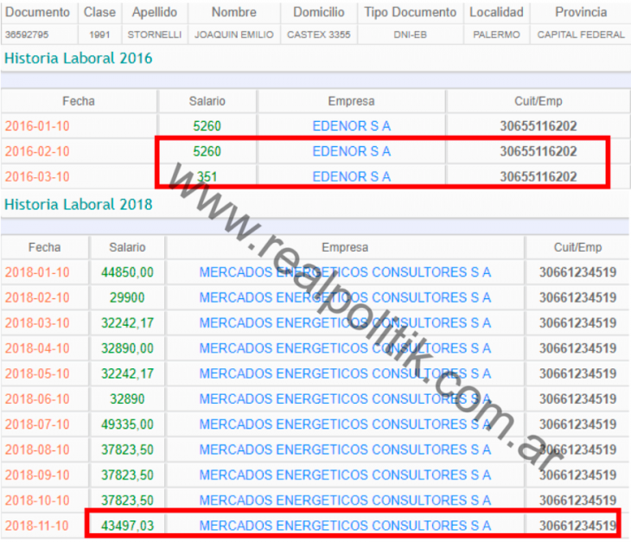Select Cuit 30661234519 on 2018-11-10 row
631x542 pixels.
tap(577, 526)
